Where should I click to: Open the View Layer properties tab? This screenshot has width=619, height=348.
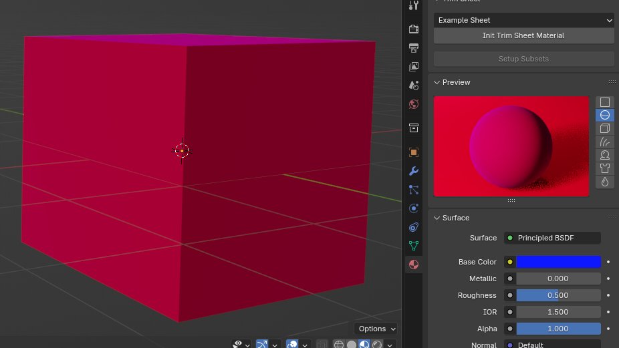(x=413, y=66)
